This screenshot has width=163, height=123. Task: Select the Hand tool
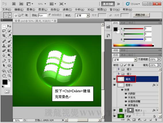pyautogui.click(x=4, y=76)
